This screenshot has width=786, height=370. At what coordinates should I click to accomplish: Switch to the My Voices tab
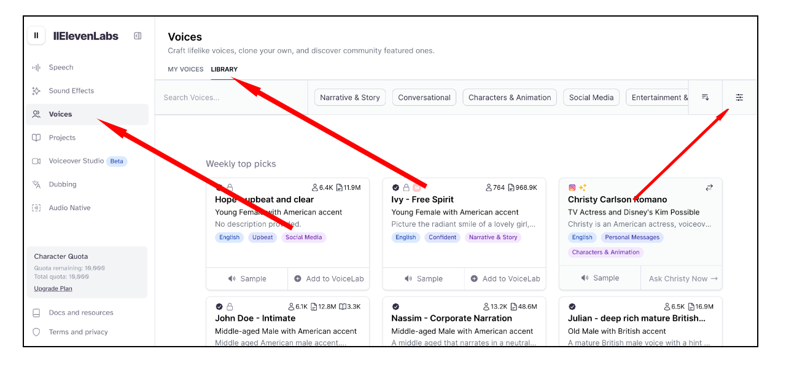tap(185, 69)
